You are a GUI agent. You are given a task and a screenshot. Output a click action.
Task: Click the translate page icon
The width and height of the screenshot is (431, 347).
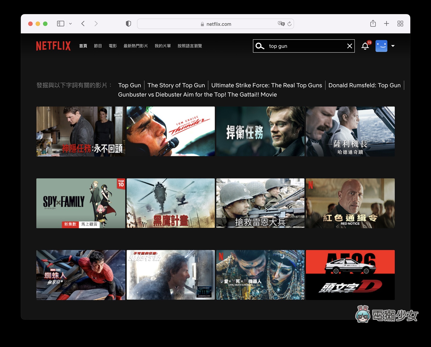[281, 24]
